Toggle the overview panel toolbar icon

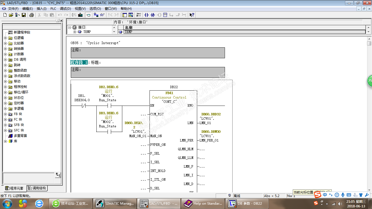124,15
